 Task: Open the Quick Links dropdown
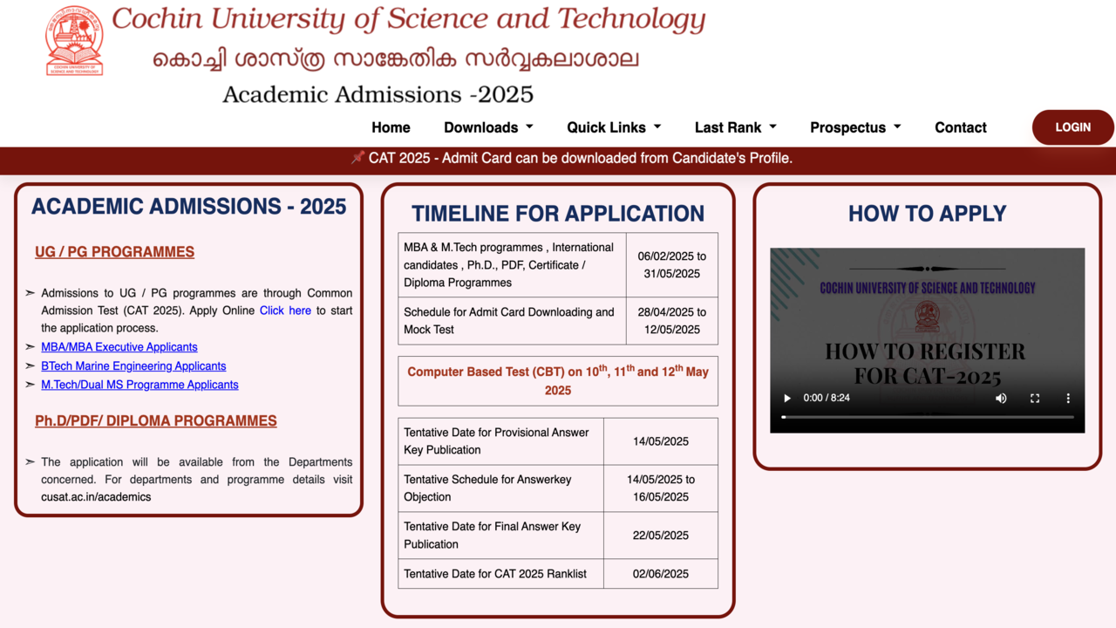tap(614, 127)
